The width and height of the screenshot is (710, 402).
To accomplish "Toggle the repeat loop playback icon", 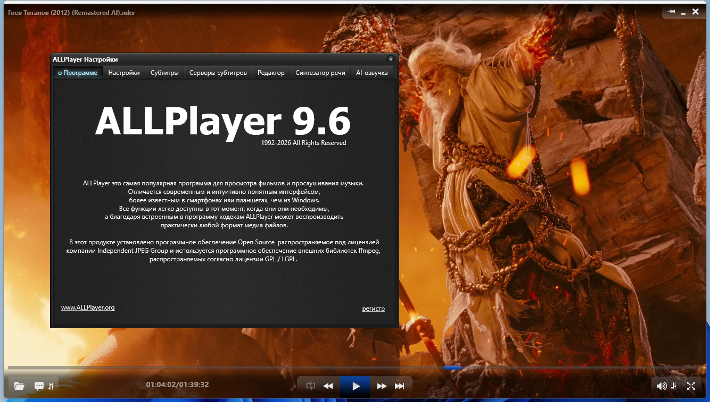I will [311, 386].
